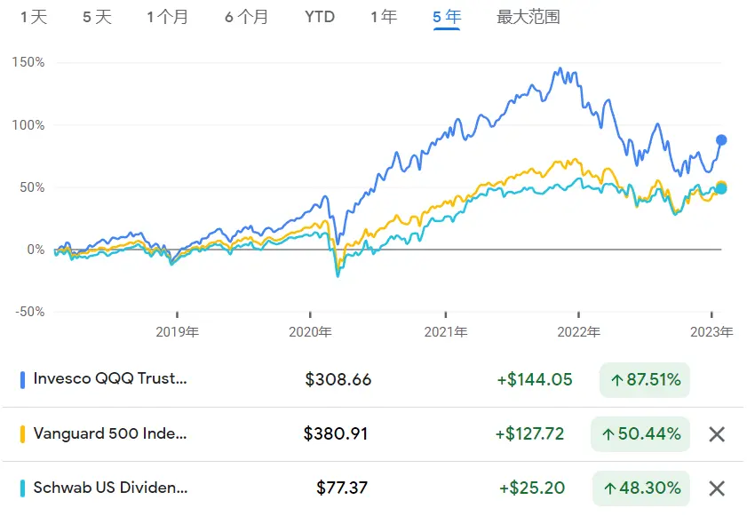747x516 pixels.
Task: Click the teal Schwab endpoint dot on chart
Action: (721, 189)
